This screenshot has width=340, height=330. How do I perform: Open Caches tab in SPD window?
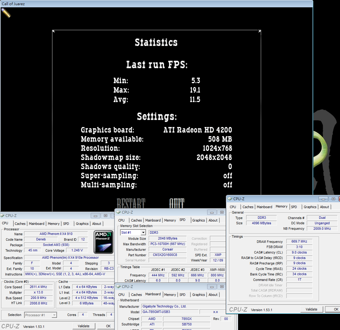coord(136,220)
